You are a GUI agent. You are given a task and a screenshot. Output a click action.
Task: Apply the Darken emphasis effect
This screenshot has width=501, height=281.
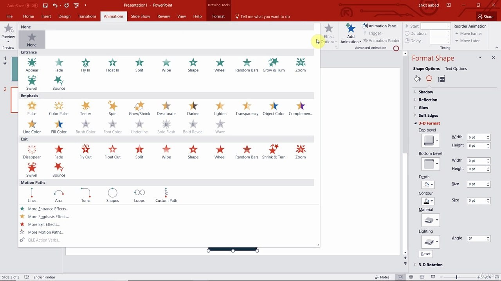pyautogui.click(x=193, y=108)
